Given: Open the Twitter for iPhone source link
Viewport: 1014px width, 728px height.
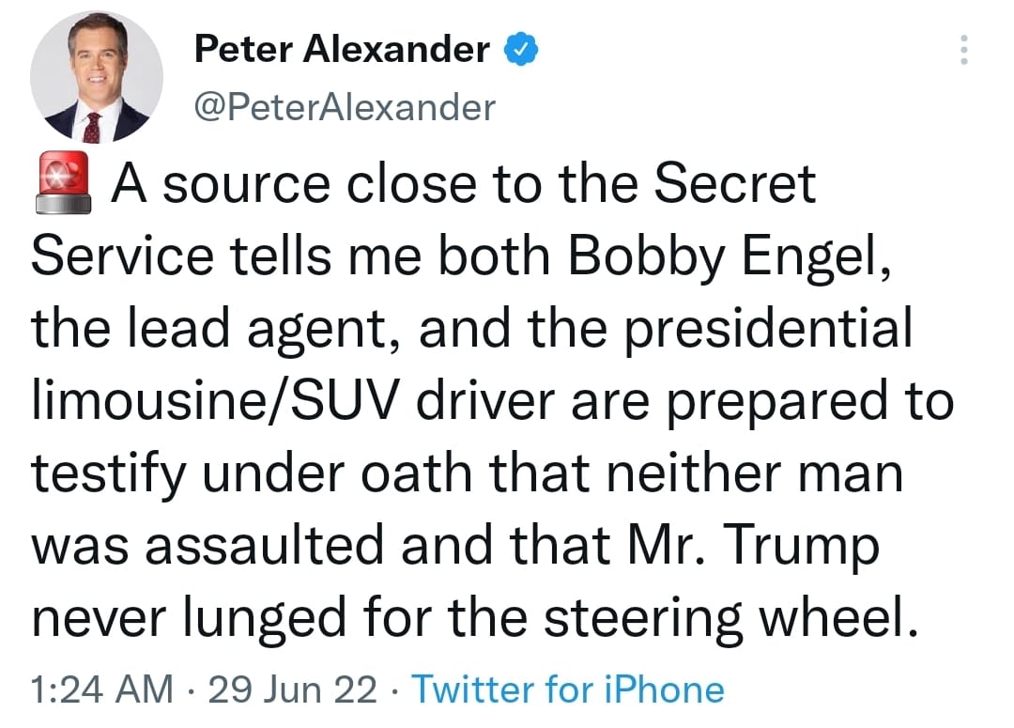Looking at the screenshot, I should [568, 689].
